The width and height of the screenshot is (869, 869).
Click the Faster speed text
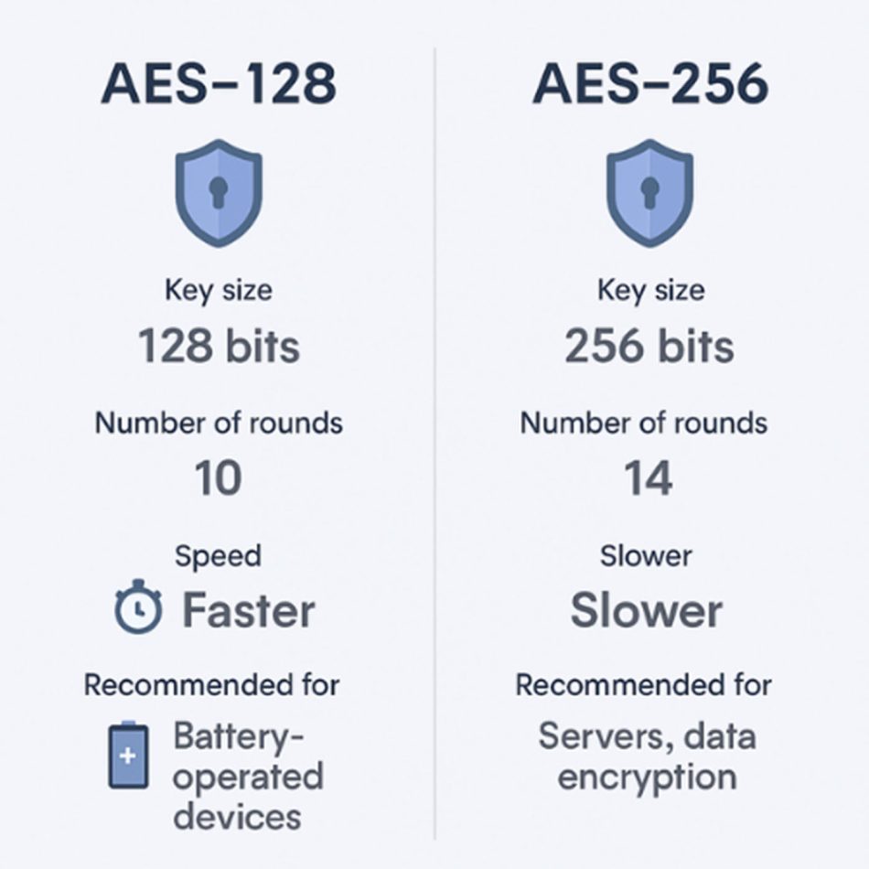pos(249,610)
